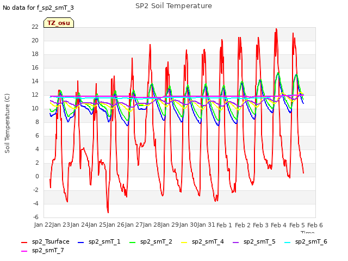Viewport: 348px width, 261px height.
Task: Click the Soil Temperature (C) axis label
Action: pos(7,123)
